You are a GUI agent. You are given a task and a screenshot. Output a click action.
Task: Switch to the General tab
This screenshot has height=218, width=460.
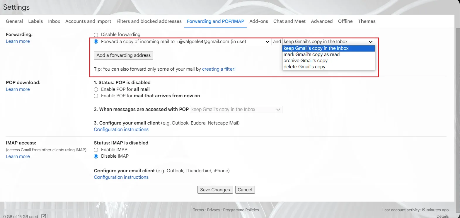[x=14, y=21]
